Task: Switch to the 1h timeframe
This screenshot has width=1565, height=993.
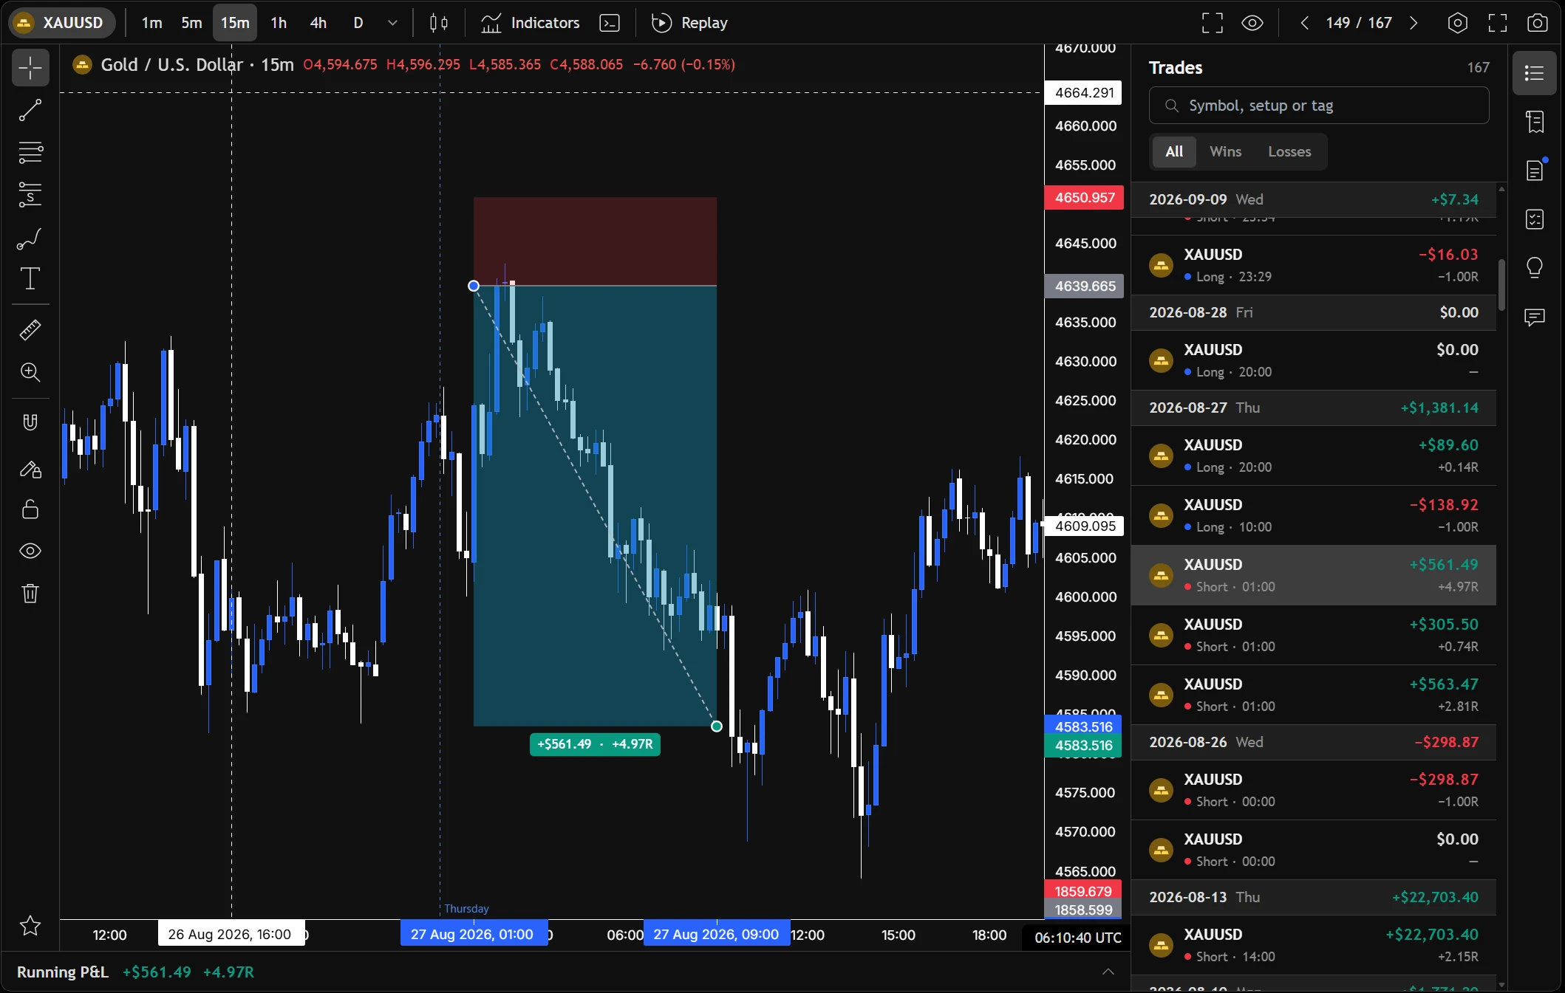Action: coord(279,23)
